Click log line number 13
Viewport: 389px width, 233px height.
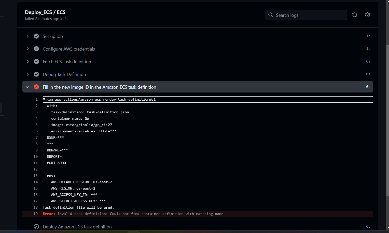35,176
